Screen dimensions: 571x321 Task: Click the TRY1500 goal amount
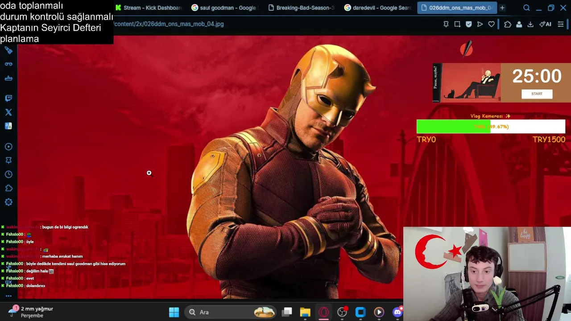tap(549, 140)
